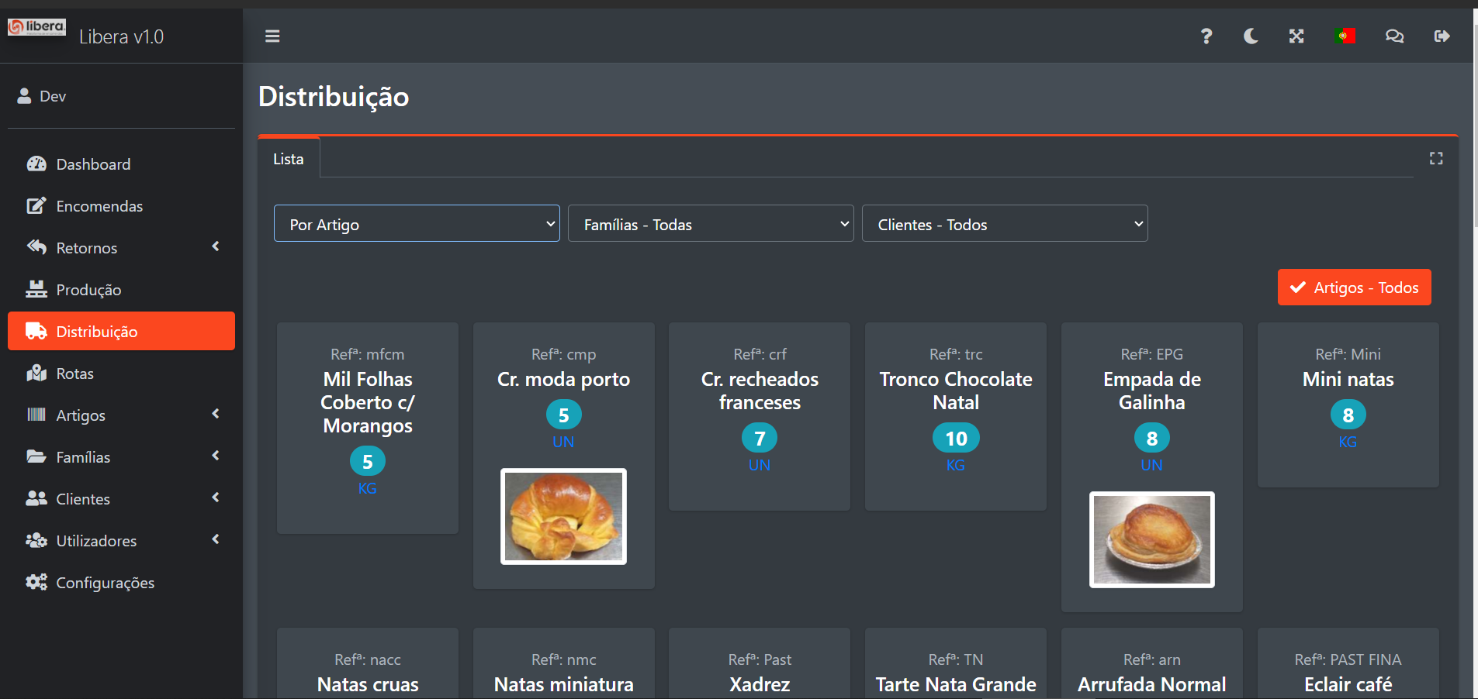This screenshot has height=699, width=1478.
Task: Open the chat messages icon
Action: tap(1394, 36)
